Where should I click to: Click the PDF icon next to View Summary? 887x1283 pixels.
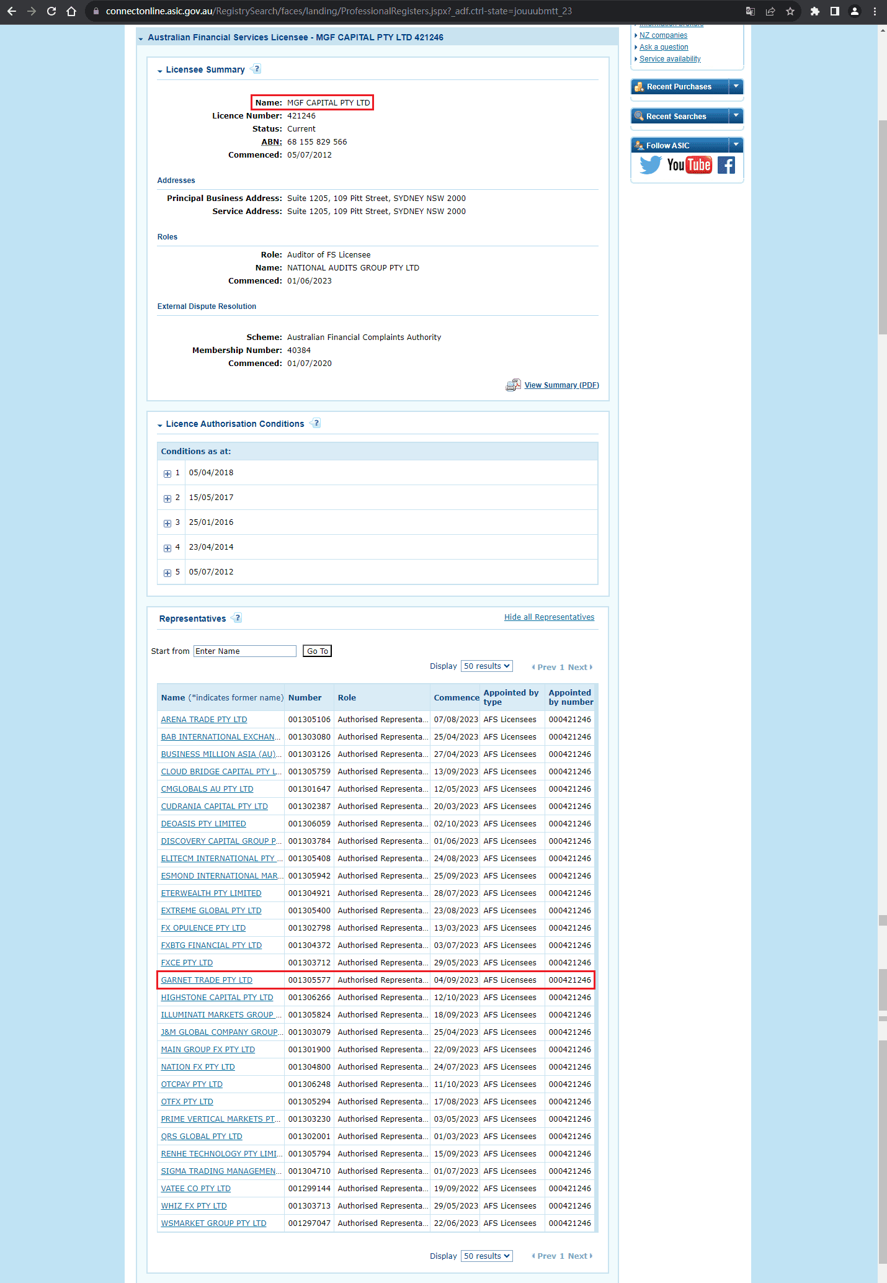click(x=513, y=385)
